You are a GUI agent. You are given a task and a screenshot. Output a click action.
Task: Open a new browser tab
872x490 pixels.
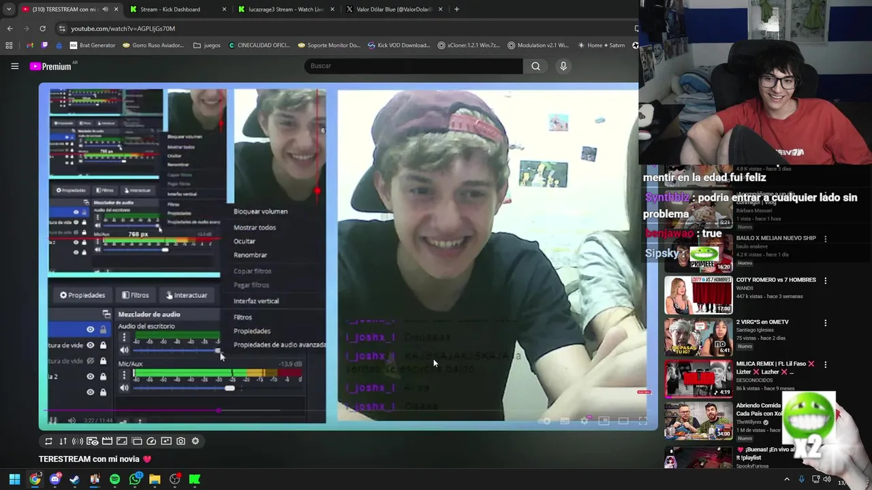pyautogui.click(x=456, y=10)
